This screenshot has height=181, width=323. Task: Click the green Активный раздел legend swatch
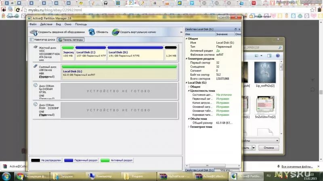coord(105,160)
